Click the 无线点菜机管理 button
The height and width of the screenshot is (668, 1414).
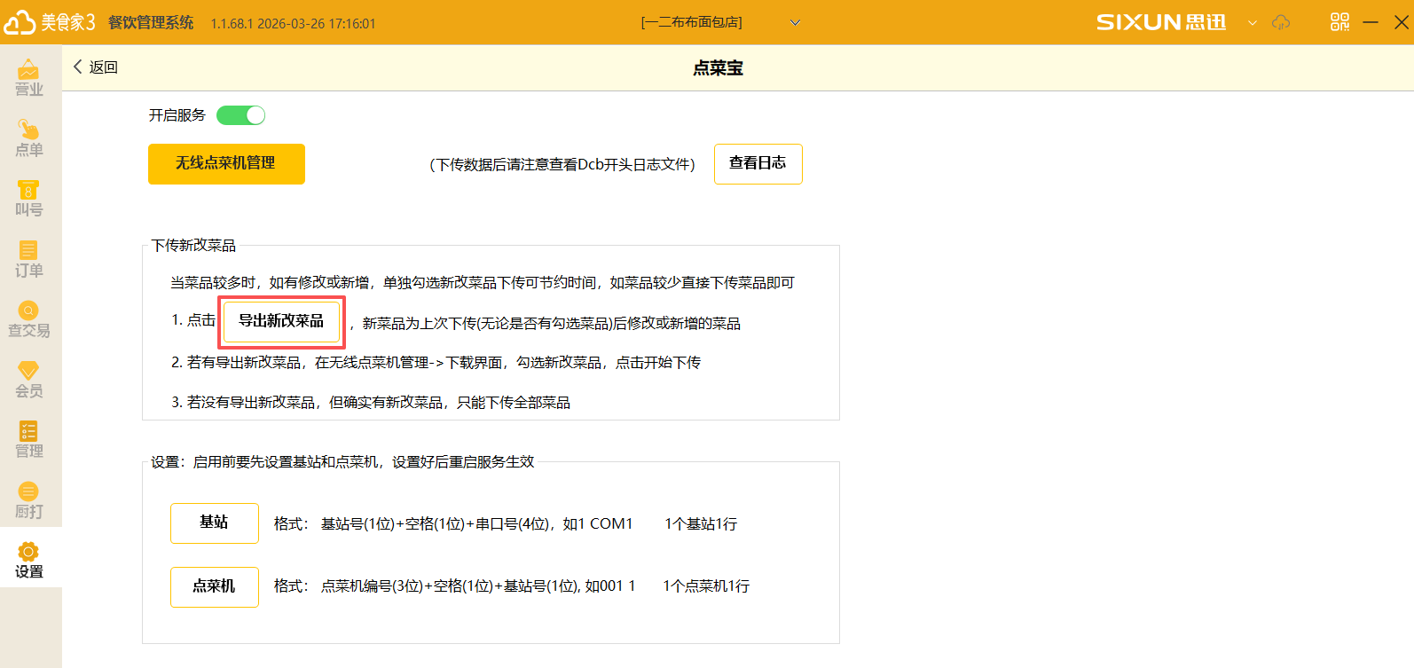coord(226,164)
